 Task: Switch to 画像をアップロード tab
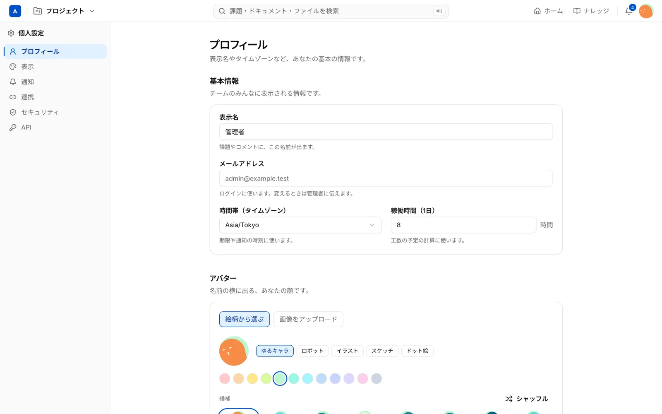pyautogui.click(x=308, y=319)
